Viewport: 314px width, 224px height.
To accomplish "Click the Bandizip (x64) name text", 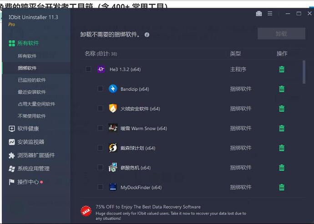I will coord(135,89).
